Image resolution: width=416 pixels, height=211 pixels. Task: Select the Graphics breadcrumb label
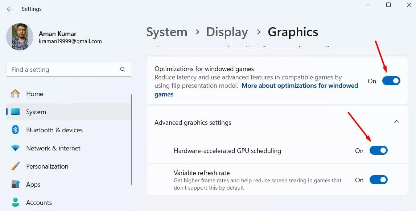[x=293, y=32]
